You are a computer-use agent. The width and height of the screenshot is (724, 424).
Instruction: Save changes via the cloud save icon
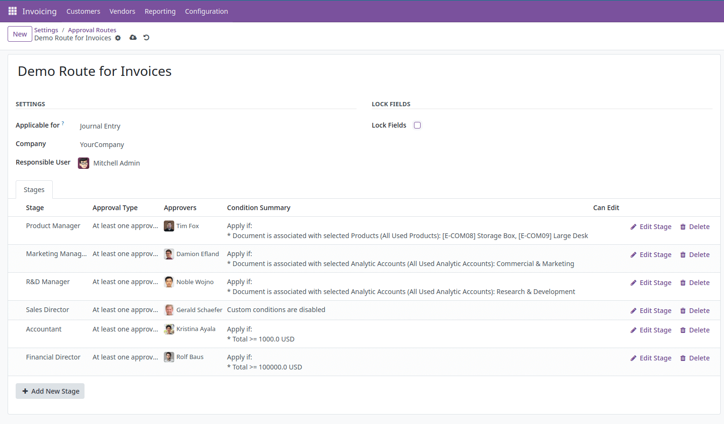pyautogui.click(x=132, y=37)
